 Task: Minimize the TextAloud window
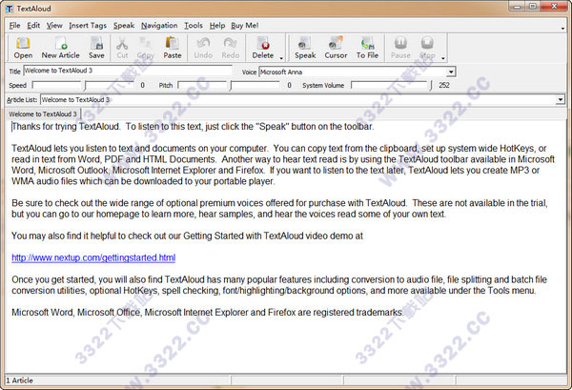pos(518,7)
